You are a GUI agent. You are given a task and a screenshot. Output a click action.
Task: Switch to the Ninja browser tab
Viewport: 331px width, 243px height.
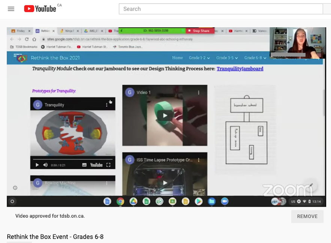[x=67, y=31]
